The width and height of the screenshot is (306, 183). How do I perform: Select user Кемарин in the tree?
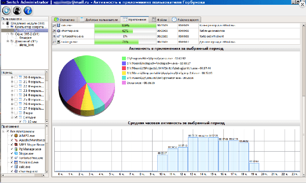[25, 38]
